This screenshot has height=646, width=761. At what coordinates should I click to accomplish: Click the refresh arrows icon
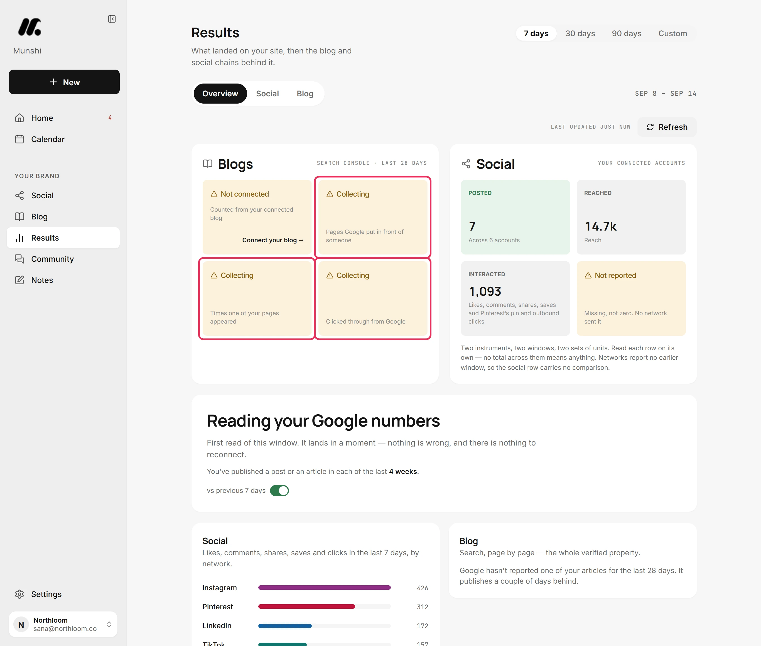click(x=650, y=127)
